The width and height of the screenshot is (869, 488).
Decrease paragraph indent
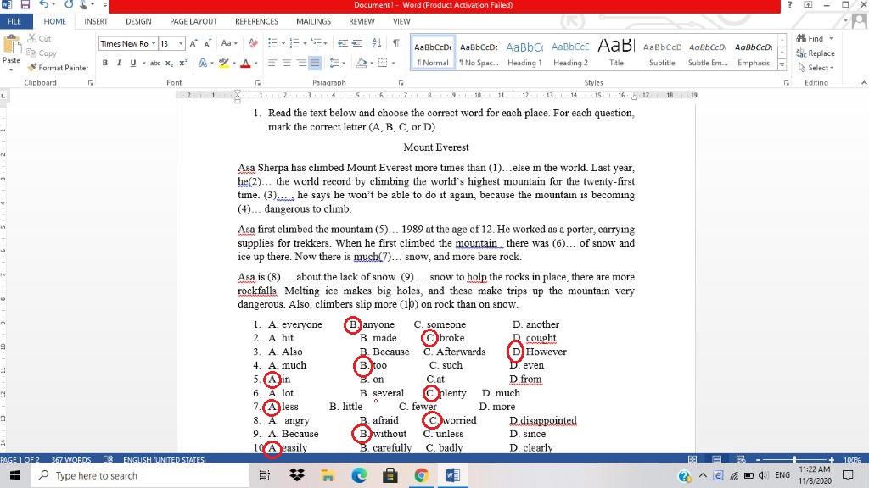click(x=343, y=43)
